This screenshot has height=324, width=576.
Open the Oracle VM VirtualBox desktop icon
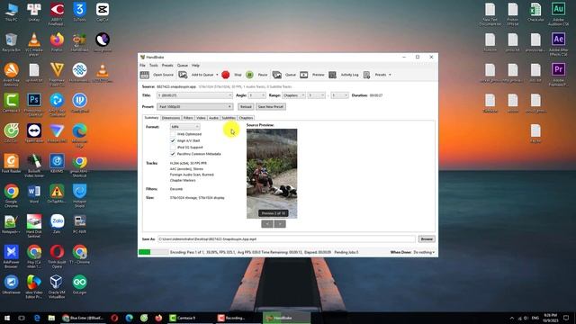click(57, 282)
